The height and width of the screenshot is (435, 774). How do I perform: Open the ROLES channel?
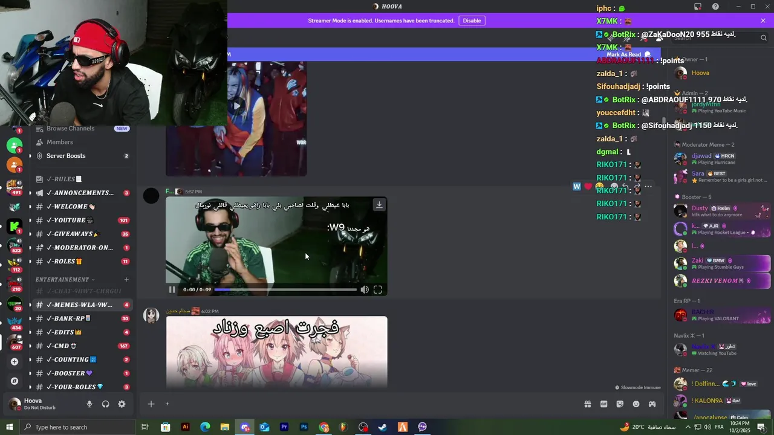tap(83, 262)
